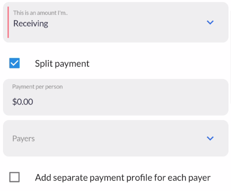Click the $0.00 amount value

[x=22, y=101]
